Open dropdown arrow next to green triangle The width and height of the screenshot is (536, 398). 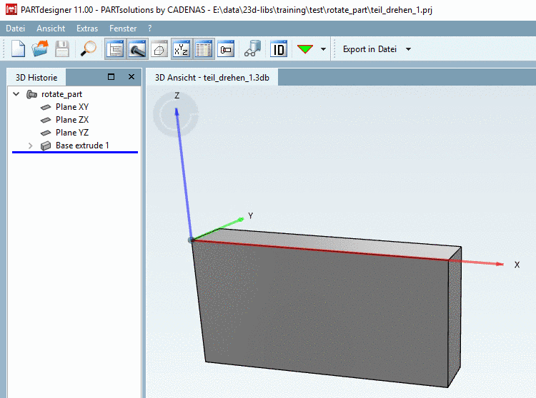point(323,49)
